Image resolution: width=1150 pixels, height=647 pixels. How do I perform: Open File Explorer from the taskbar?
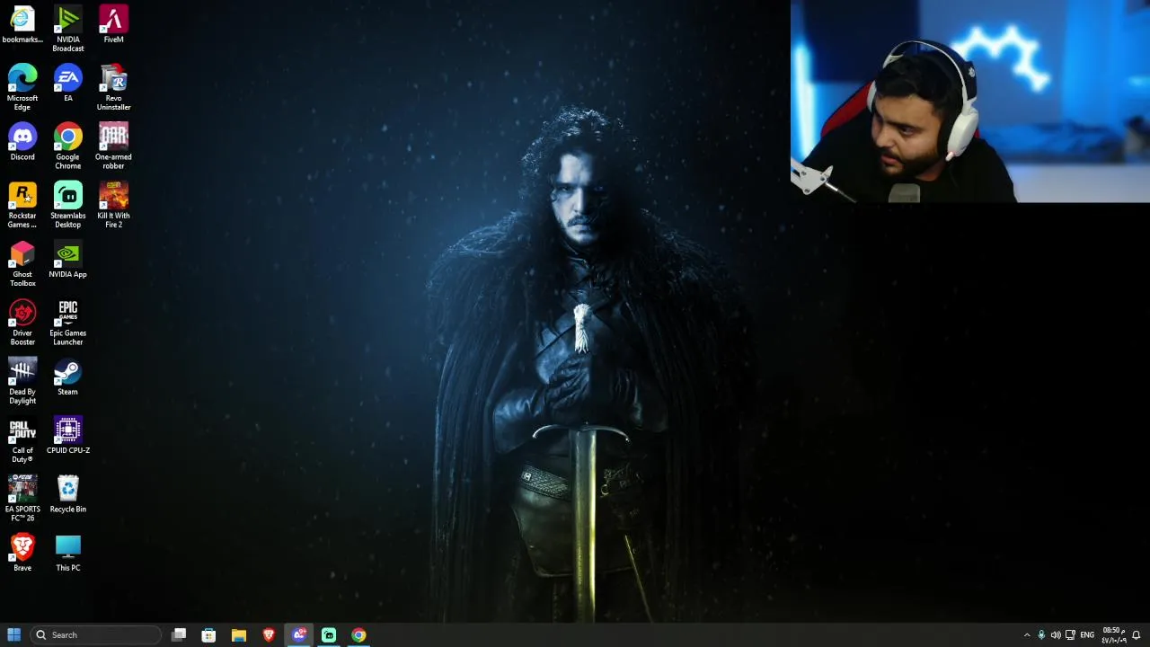tap(239, 635)
